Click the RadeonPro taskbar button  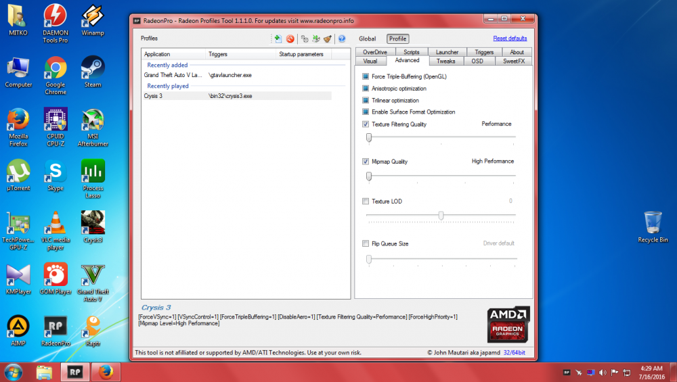[x=75, y=372]
